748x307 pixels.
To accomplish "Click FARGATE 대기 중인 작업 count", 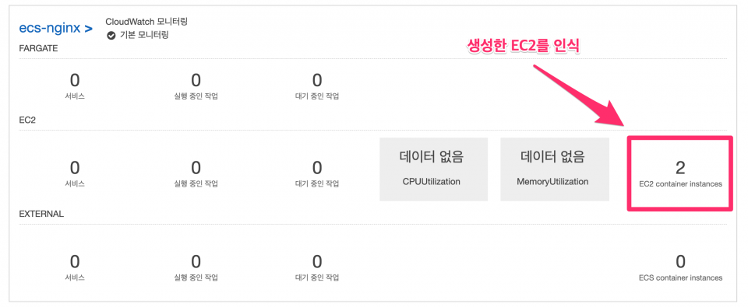I will 317,80.
